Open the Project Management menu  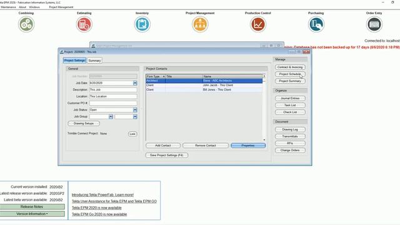61,7
